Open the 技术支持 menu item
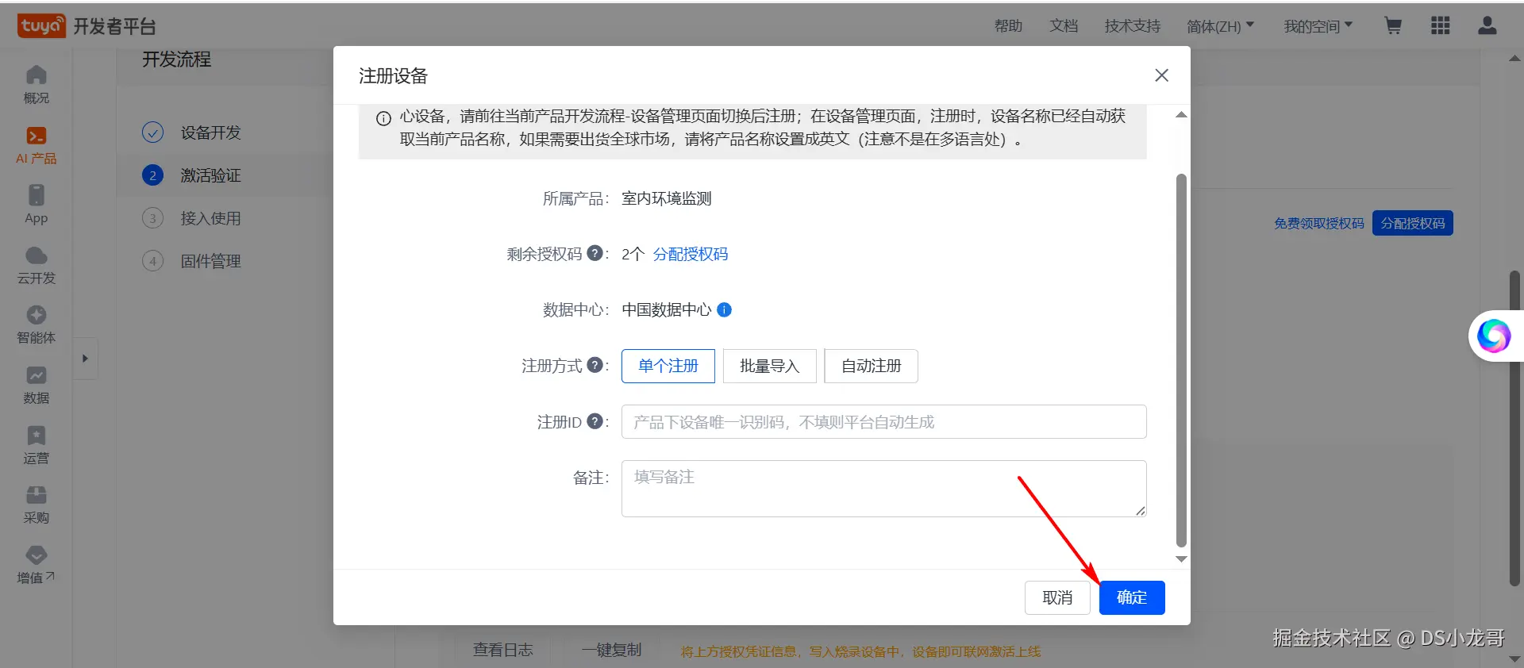 click(1133, 26)
